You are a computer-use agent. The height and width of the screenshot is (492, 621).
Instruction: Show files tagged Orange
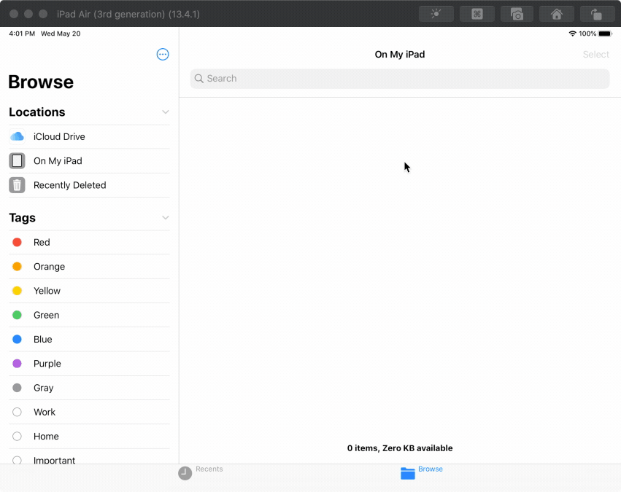click(x=89, y=267)
